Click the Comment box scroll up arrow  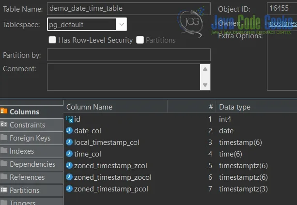[x=205, y=69]
